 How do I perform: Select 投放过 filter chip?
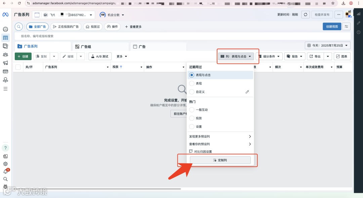(93, 27)
